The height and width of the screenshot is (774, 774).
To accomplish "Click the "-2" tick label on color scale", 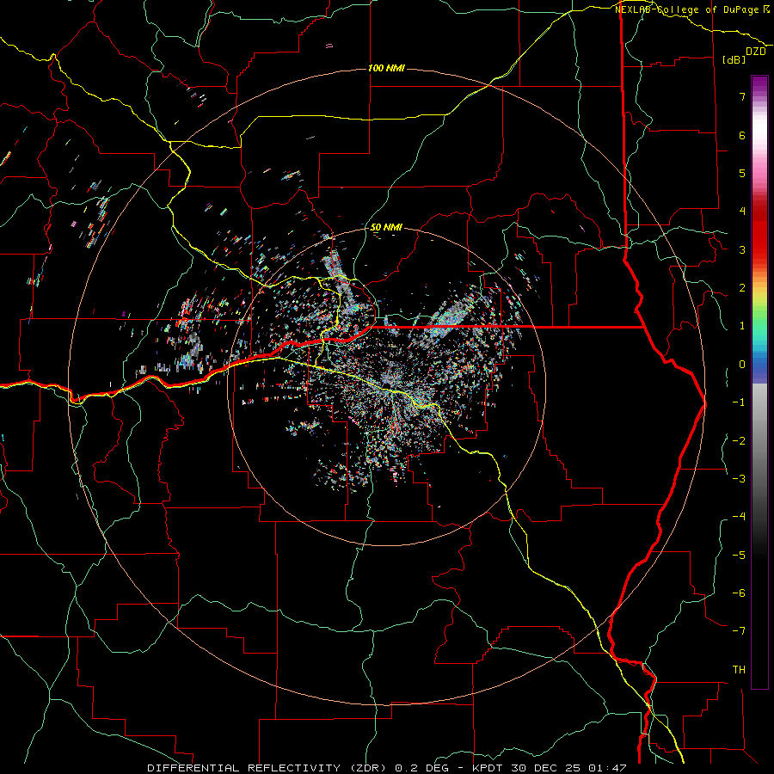I will point(739,441).
